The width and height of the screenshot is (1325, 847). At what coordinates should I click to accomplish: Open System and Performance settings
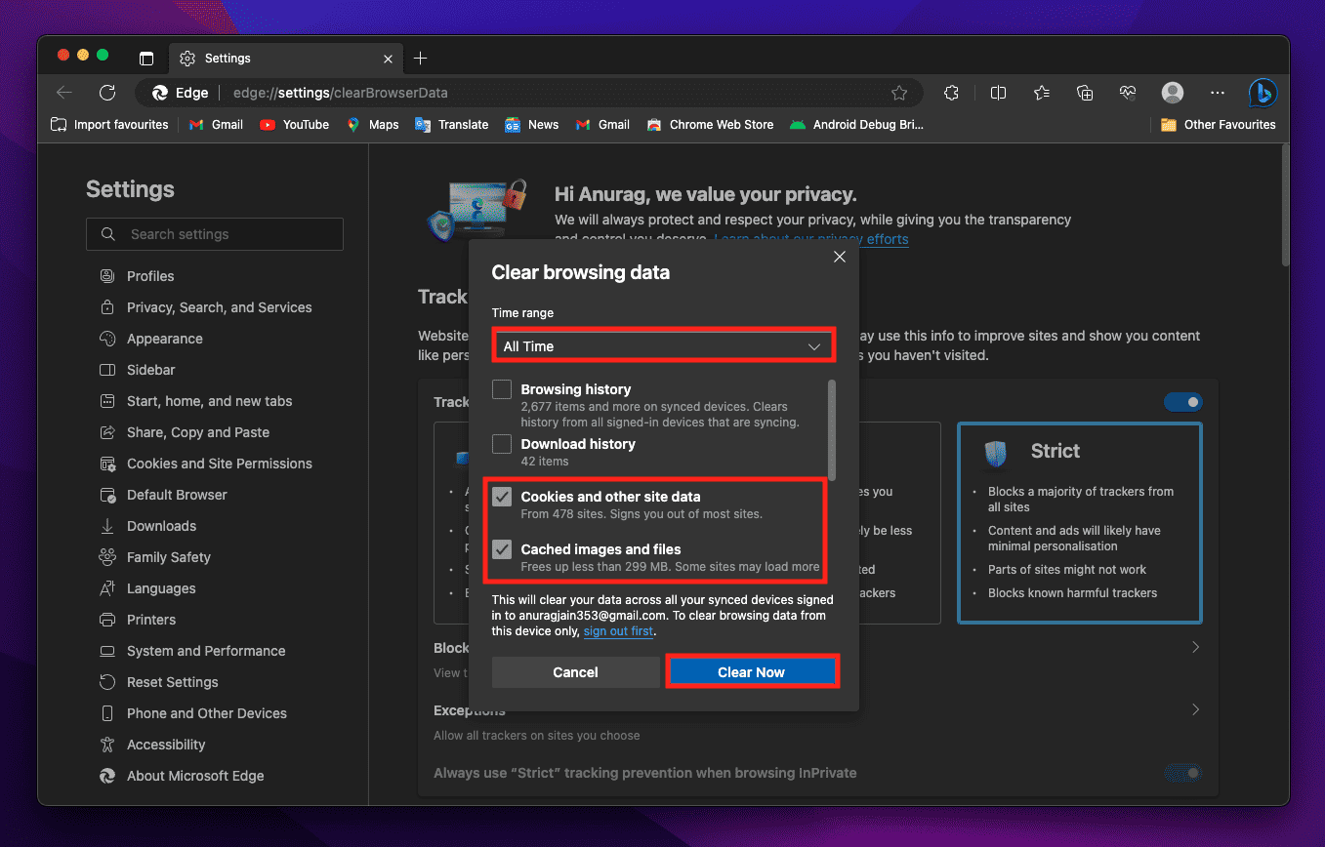206,651
